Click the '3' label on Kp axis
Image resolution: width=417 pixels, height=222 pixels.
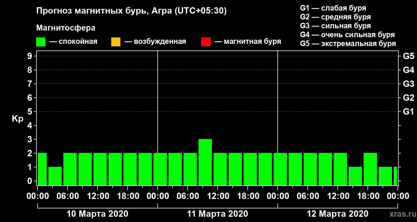point(30,139)
